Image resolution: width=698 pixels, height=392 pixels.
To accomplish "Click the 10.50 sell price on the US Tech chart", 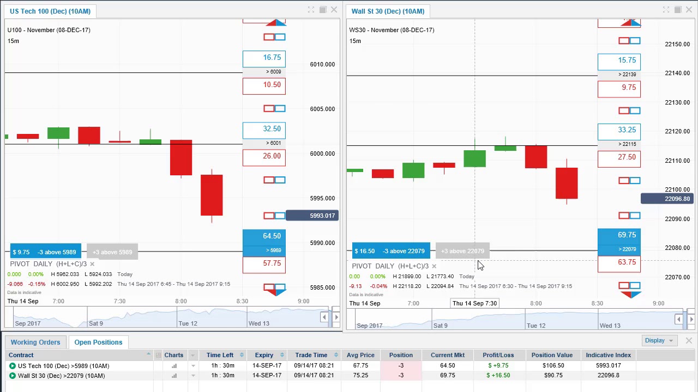I will click(x=264, y=85).
